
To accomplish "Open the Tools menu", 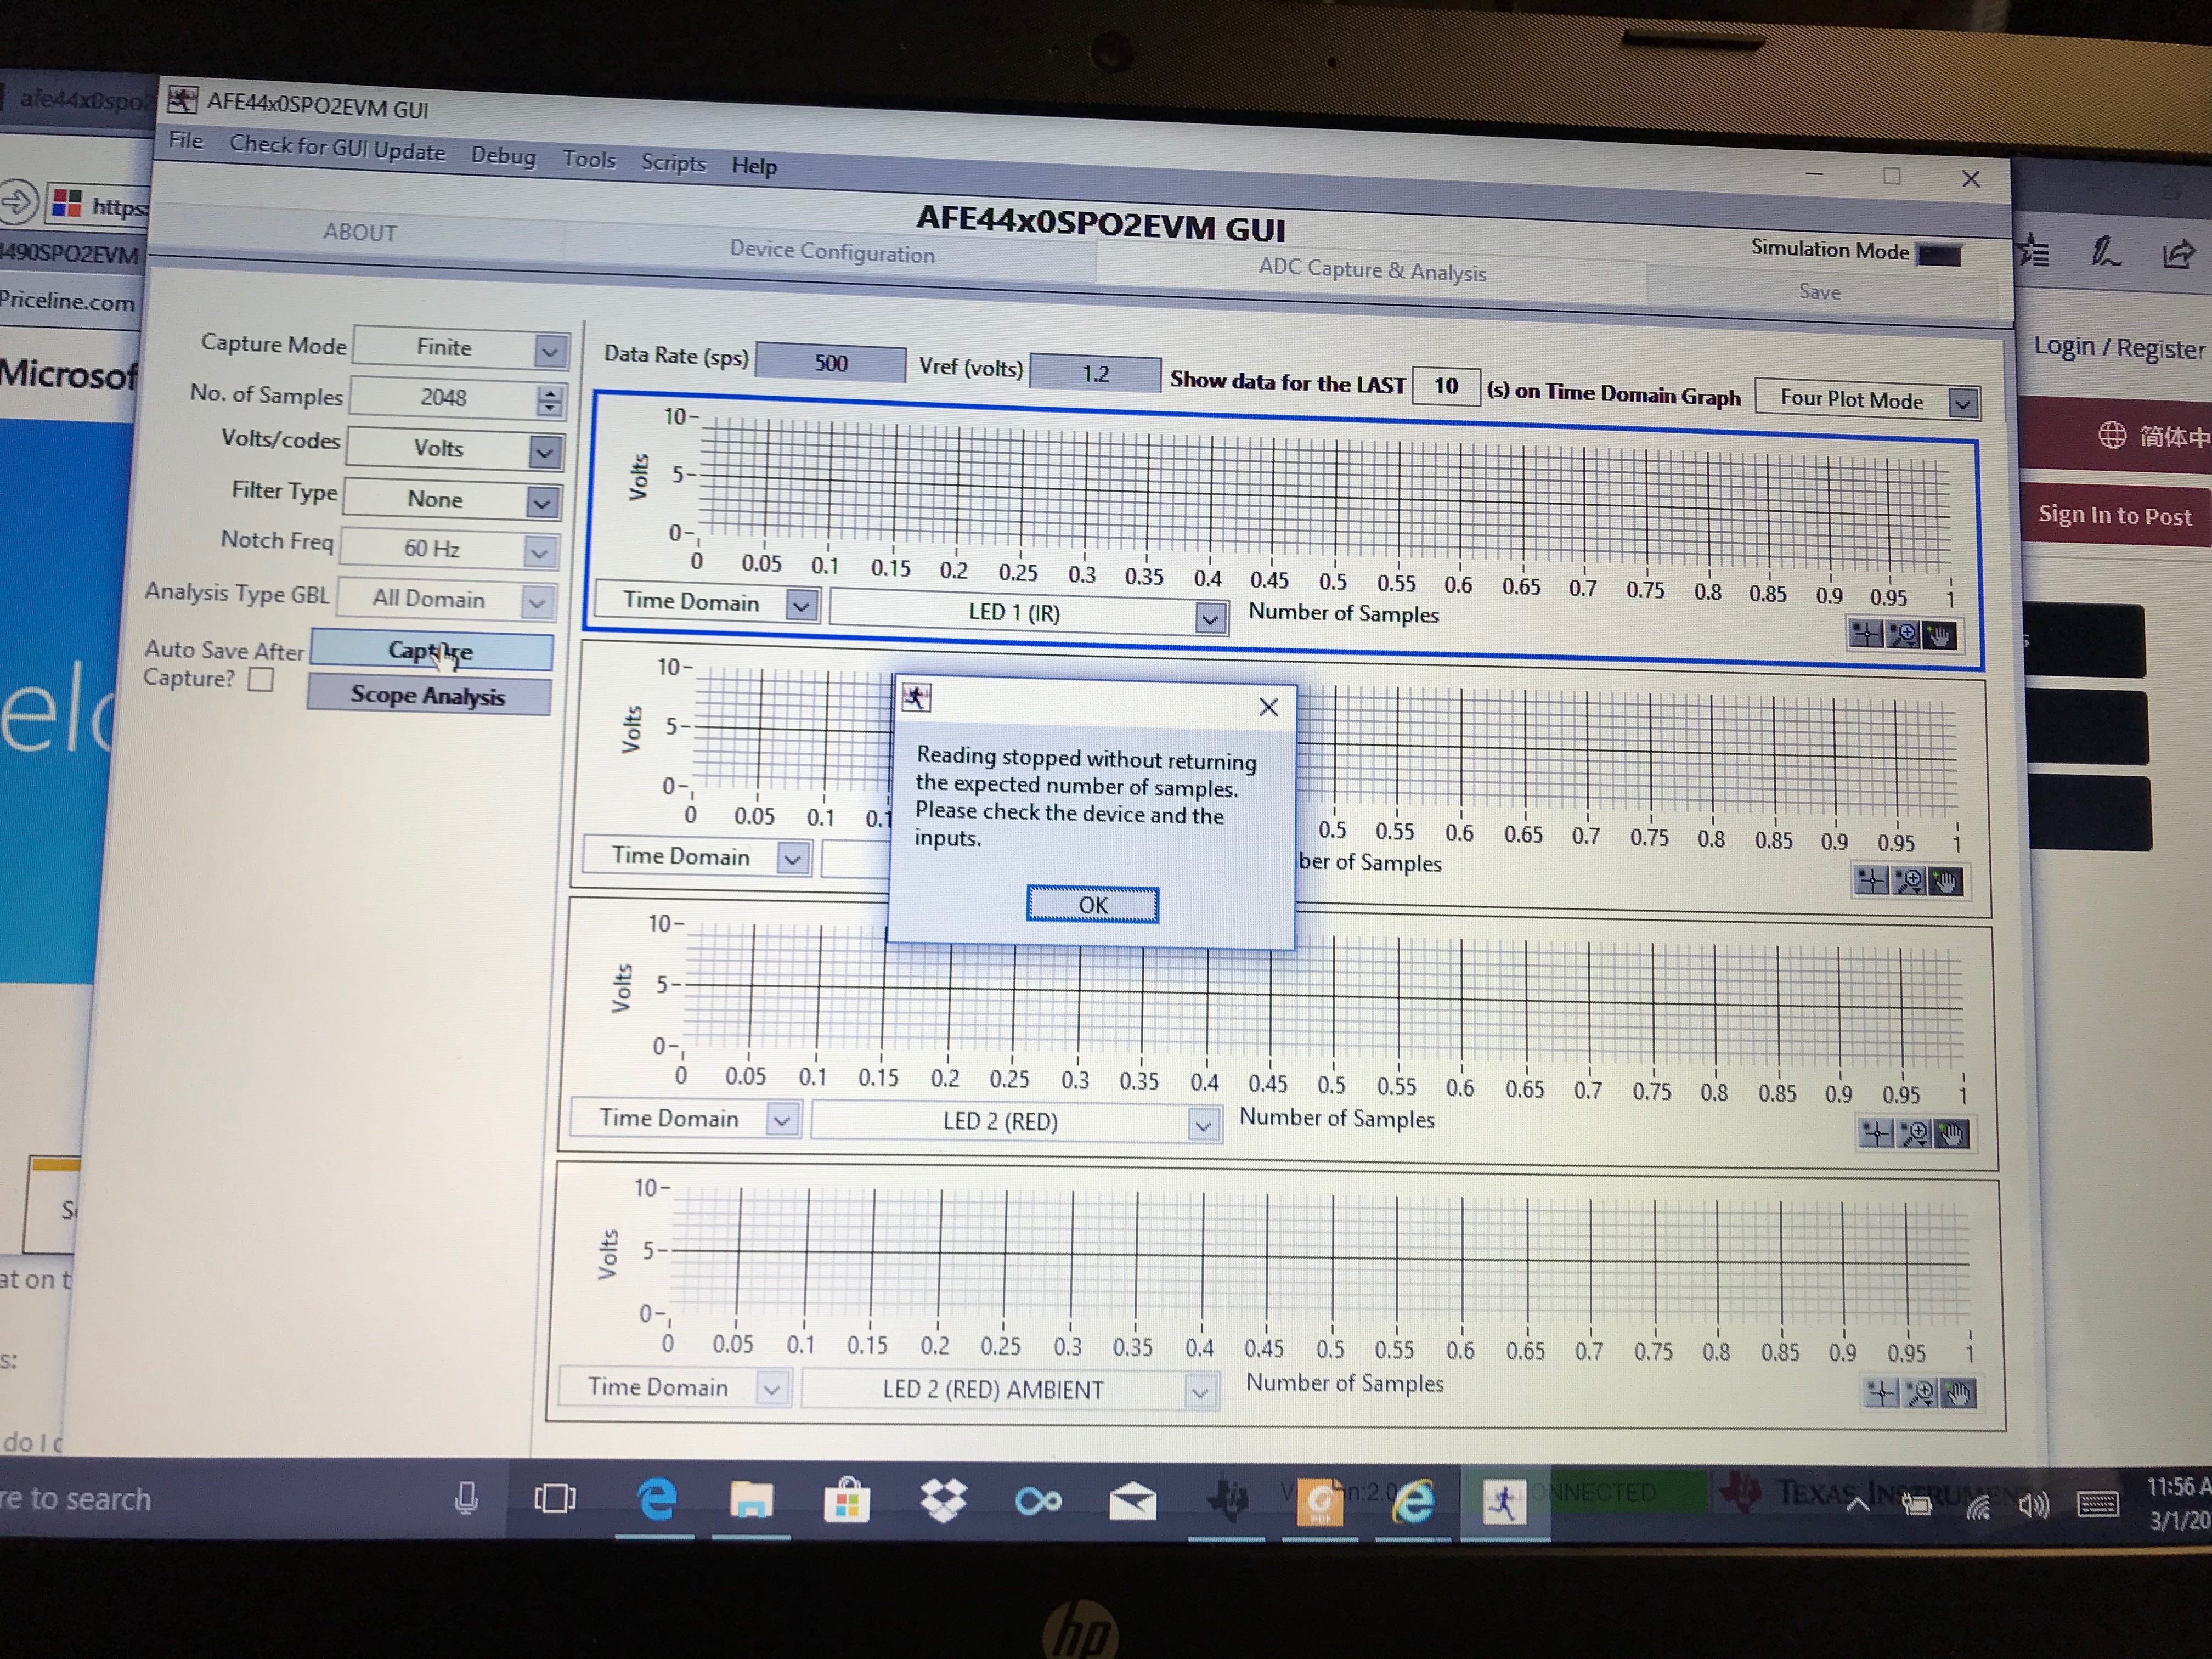I will point(589,159).
